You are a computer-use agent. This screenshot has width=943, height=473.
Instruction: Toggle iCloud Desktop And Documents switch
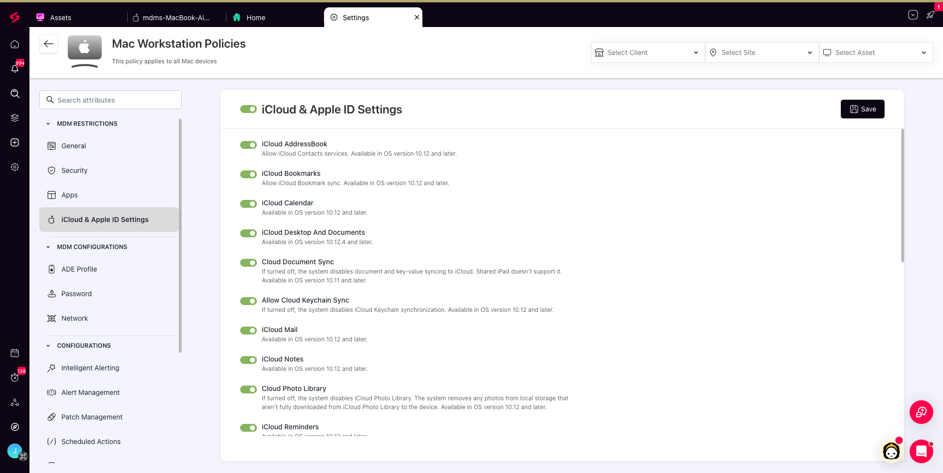[249, 233]
